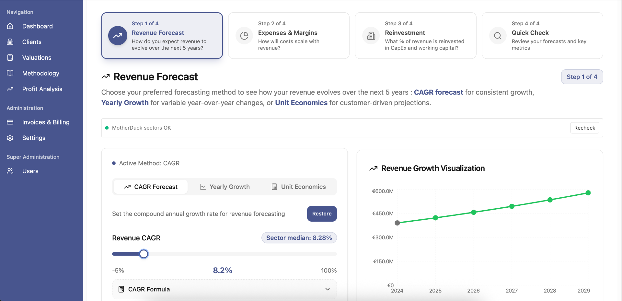622x301 pixels.
Task: Click the Revenue CAGR slider handle
Action: coord(144,254)
